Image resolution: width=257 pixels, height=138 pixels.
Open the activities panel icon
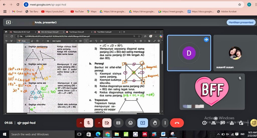pos(232,123)
